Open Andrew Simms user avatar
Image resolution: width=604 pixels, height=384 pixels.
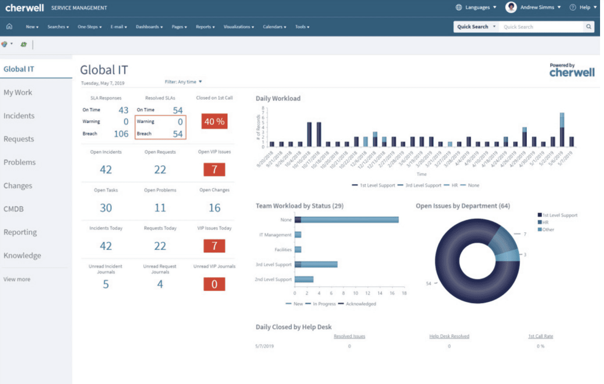coord(511,7)
